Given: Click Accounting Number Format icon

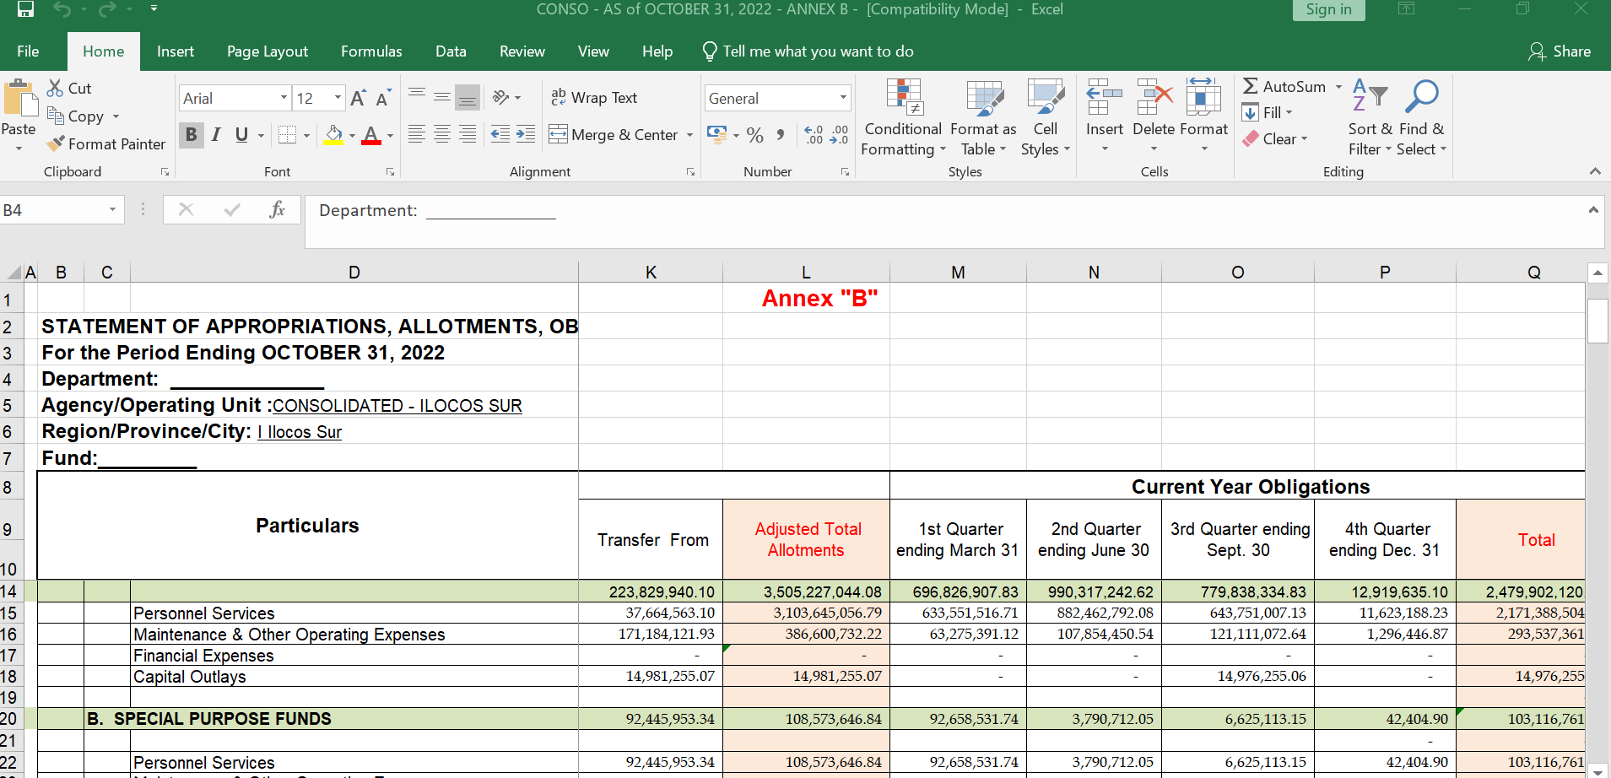Looking at the screenshot, I should (x=716, y=134).
